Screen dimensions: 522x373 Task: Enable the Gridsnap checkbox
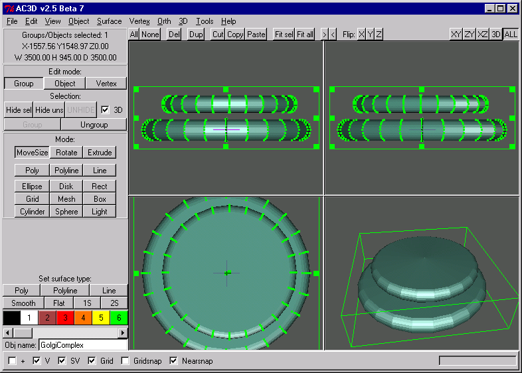coord(126,360)
